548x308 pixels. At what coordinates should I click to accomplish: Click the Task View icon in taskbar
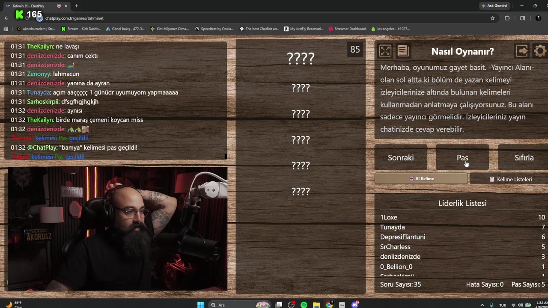(279, 305)
